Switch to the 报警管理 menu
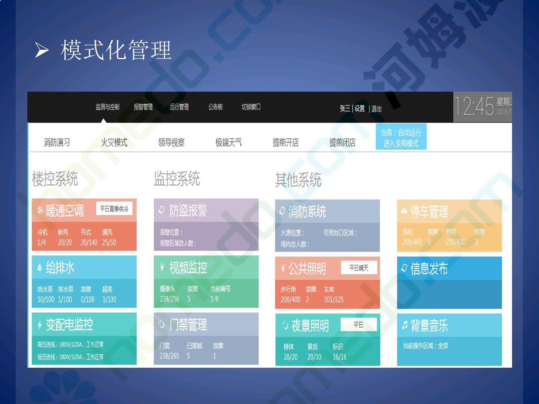This screenshot has width=539, height=404. 143,107
